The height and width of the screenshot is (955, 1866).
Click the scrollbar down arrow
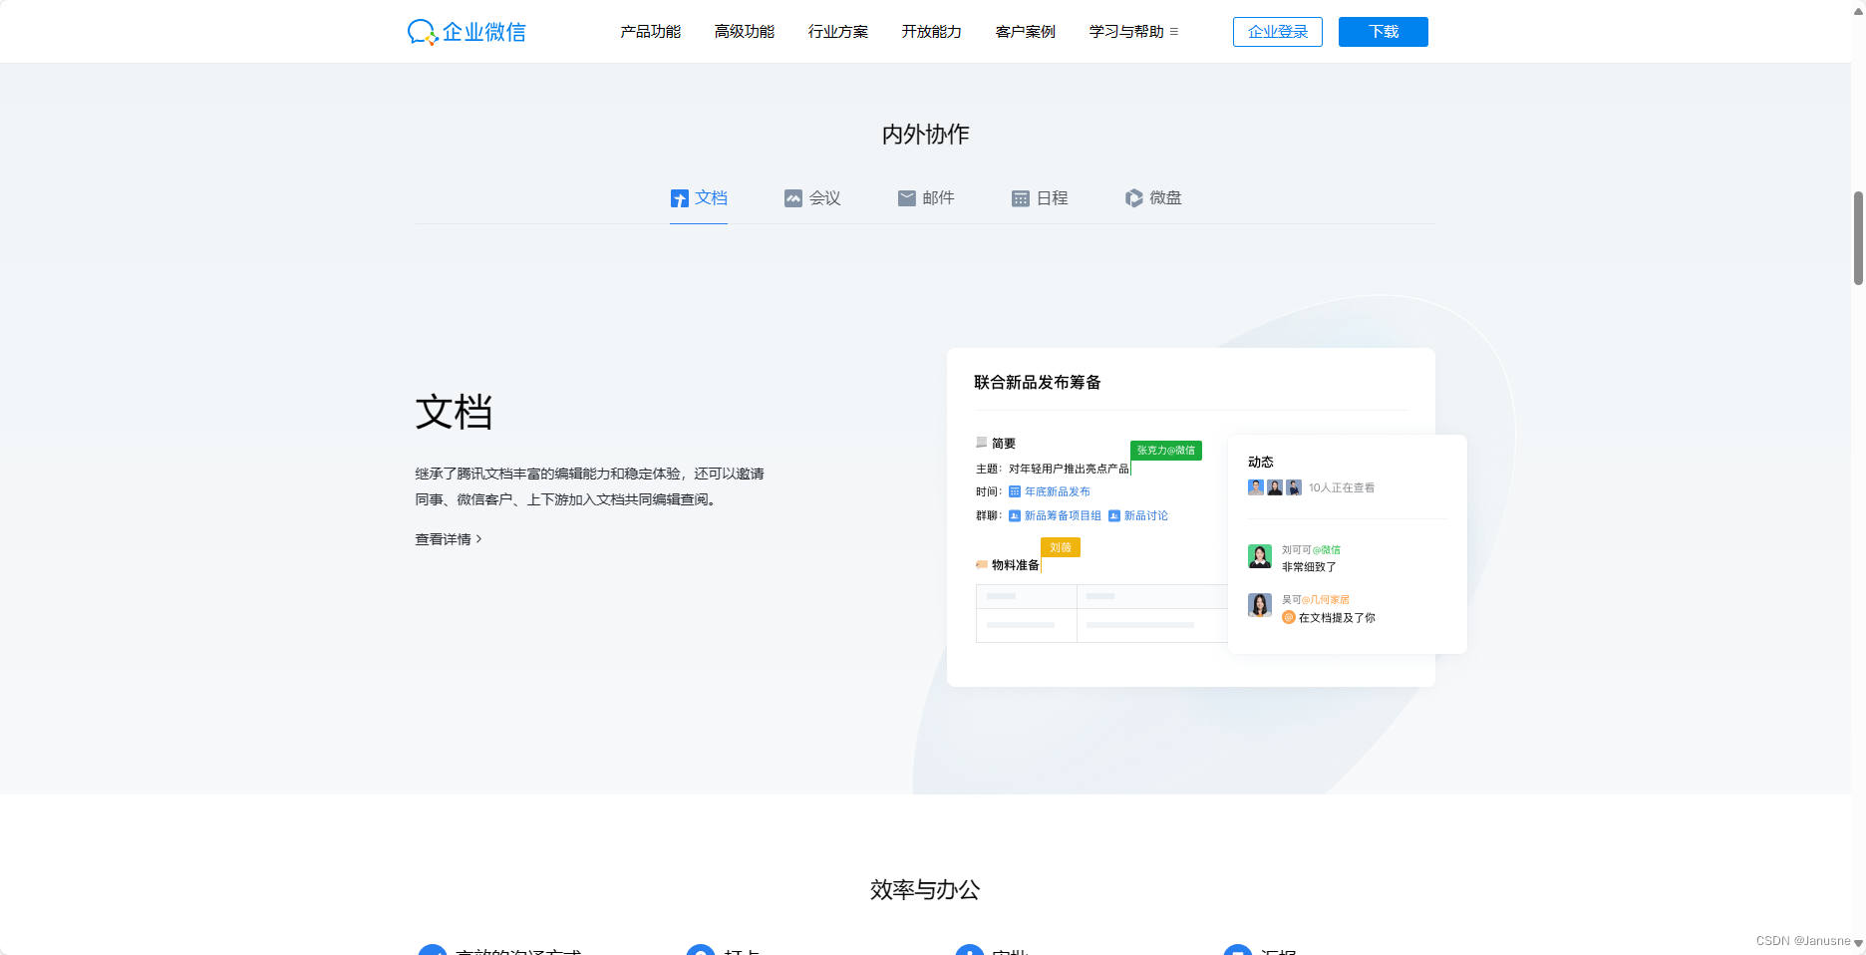click(x=1858, y=943)
